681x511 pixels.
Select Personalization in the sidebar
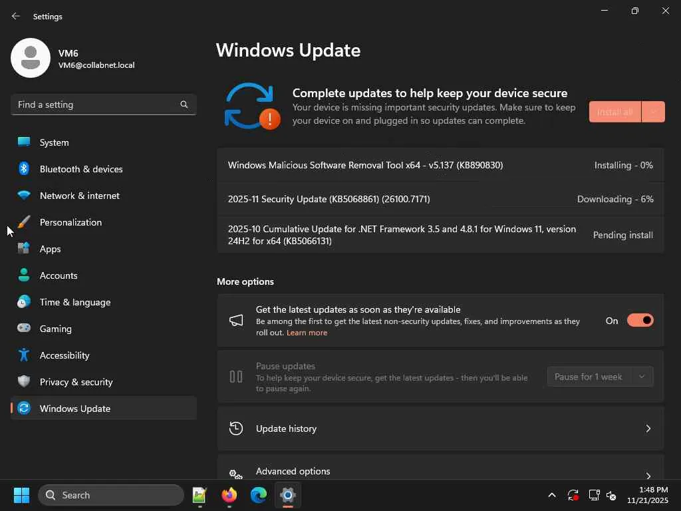[x=104, y=222]
